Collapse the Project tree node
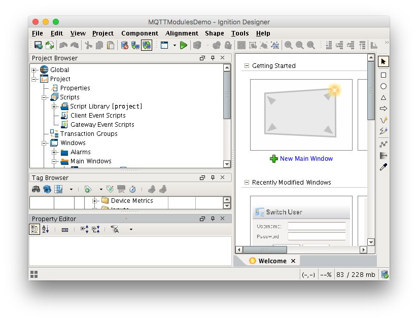Screen dimensions: 418x321 34,80
